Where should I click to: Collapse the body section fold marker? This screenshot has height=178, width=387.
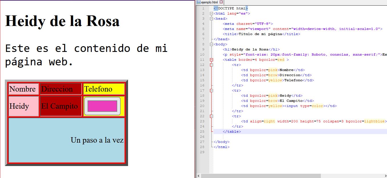(x=211, y=44)
